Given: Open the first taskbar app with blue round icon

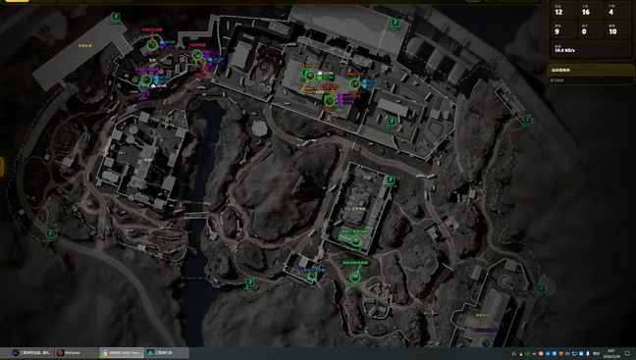Looking at the screenshot, I should [x=31, y=353].
